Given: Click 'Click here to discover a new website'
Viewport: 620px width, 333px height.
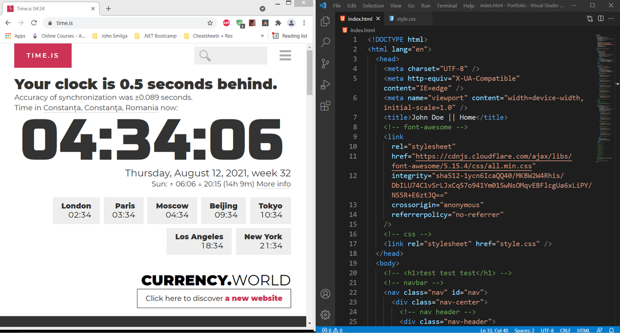Looking at the screenshot, I should coord(214,298).
